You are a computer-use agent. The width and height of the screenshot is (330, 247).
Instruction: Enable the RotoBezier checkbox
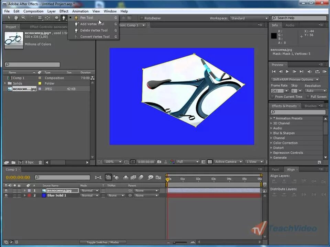142,18
